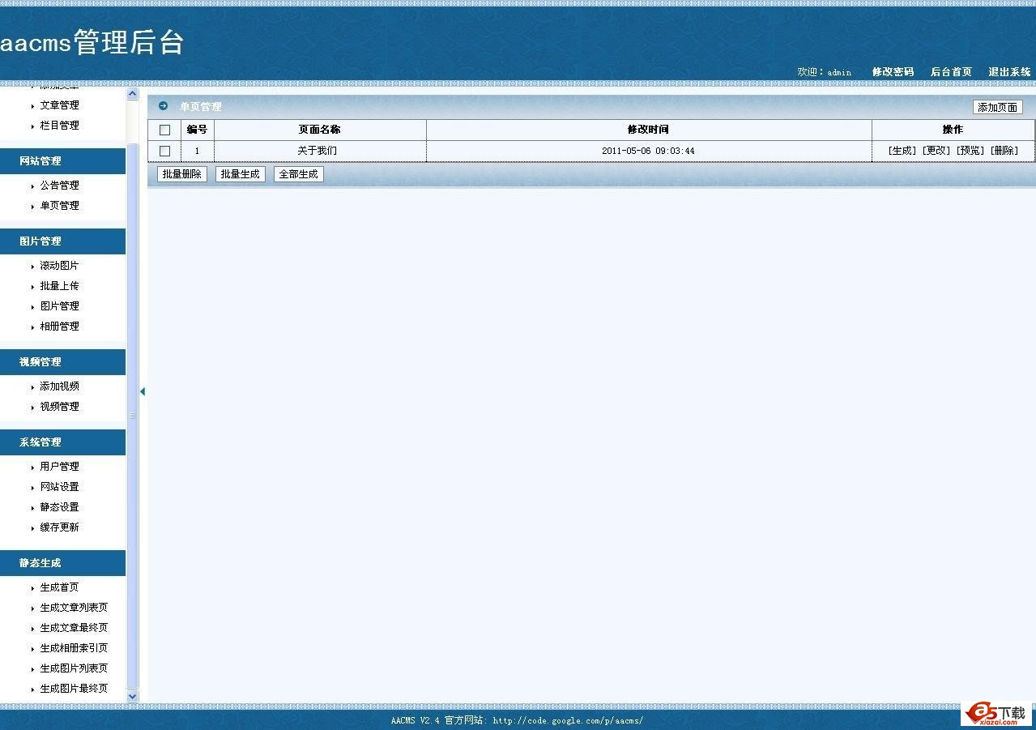The height and width of the screenshot is (730, 1036).
Task: Collapse the sidebar using the left arrow handle
Action: coord(143,391)
